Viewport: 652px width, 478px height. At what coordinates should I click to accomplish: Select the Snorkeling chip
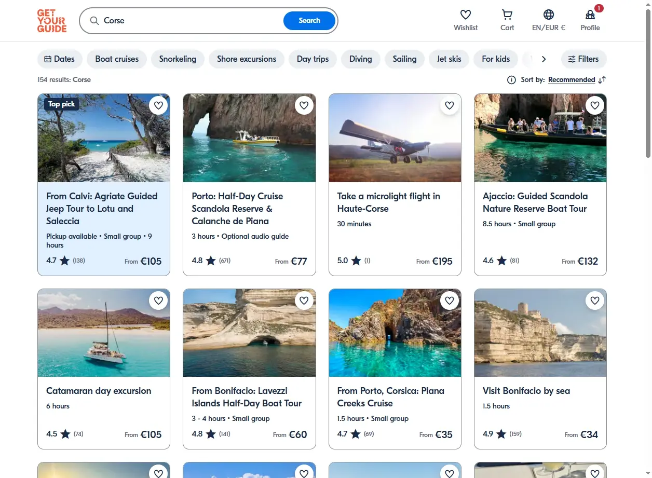pos(178,59)
